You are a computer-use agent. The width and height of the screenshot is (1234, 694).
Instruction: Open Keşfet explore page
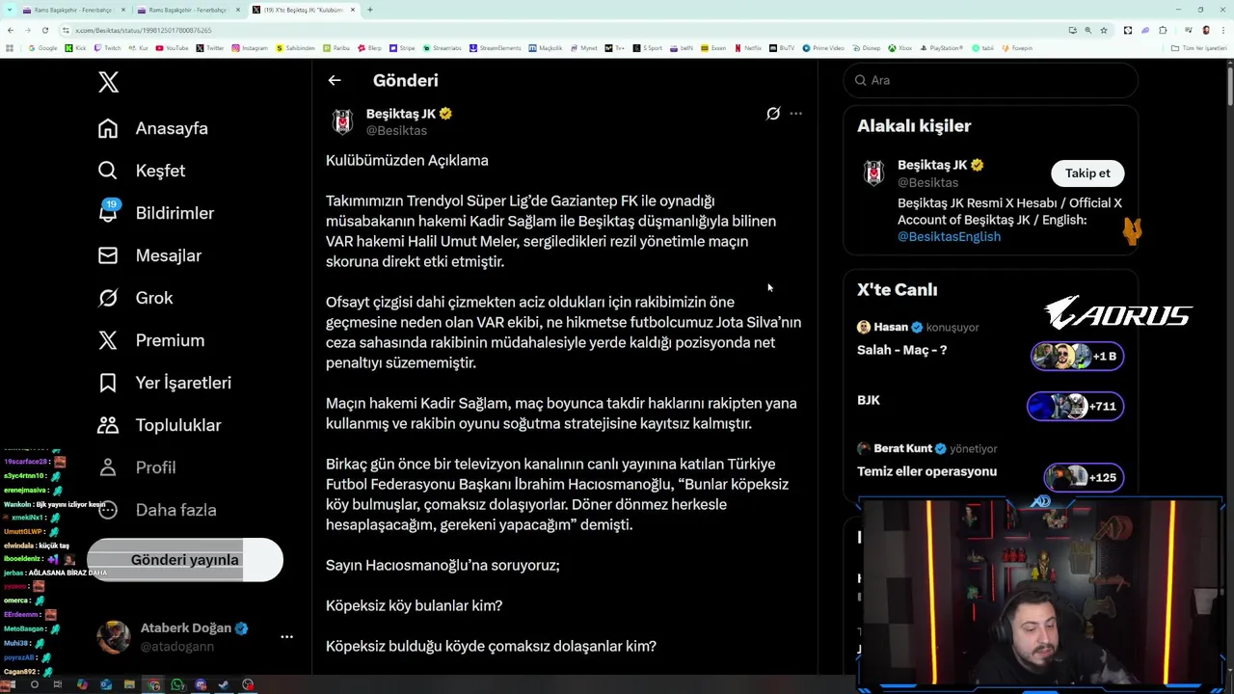[x=142, y=171]
